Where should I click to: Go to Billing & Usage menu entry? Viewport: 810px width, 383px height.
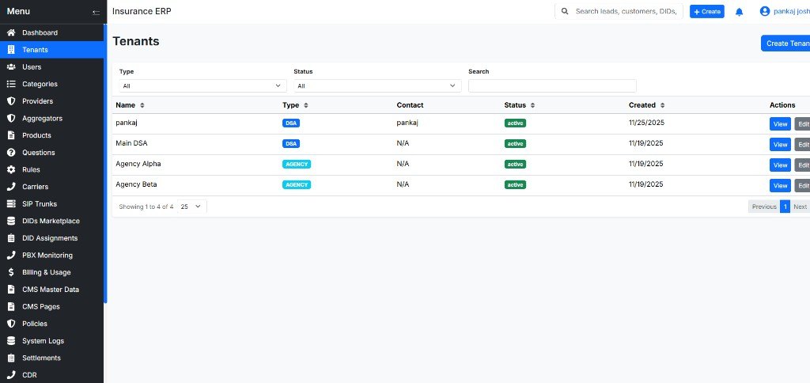[51, 272]
